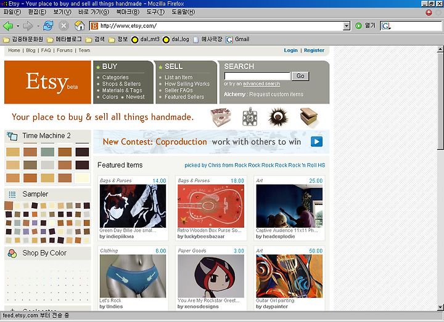Open the 검색 bookmark folder
This screenshot has width=444, height=322.
(95, 39)
